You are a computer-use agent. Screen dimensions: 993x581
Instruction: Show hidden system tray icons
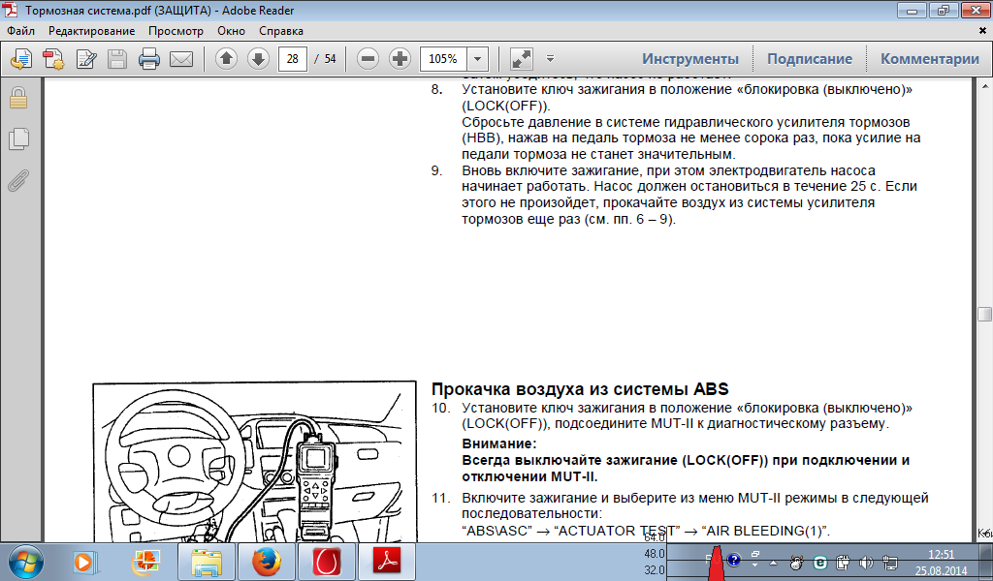[x=773, y=562]
